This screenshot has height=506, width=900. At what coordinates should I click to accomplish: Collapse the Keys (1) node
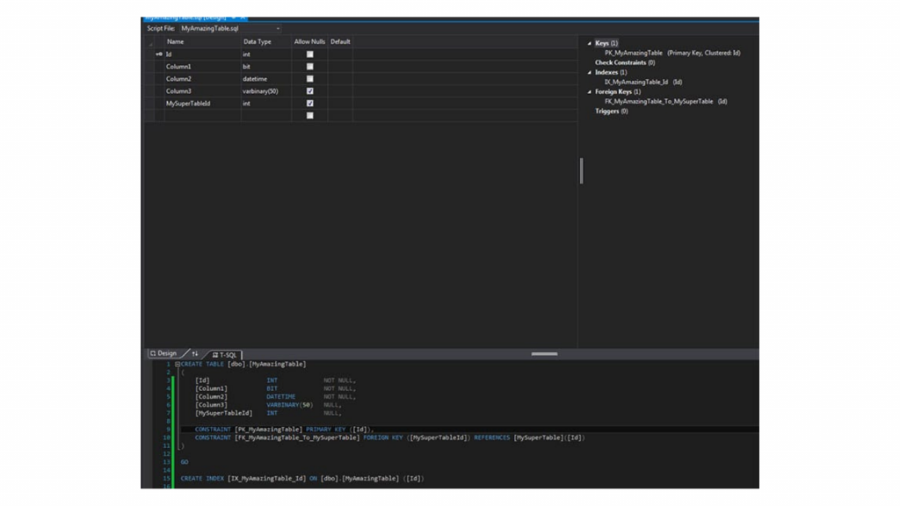pyautogui.click(x=590, y=43)
